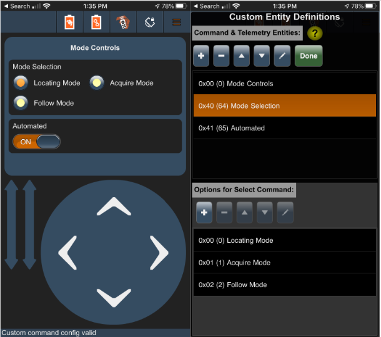Move selected entity down
Image resolution: width=381 pixels, height=337 pixels.
(x=262, y=56)
